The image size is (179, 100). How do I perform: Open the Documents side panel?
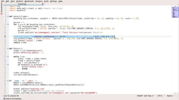pos(1,9)
